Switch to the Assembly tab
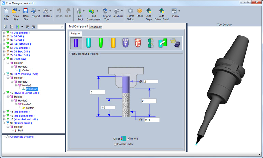The height and width of the screenshot is (158, 263). pos(96,27)
